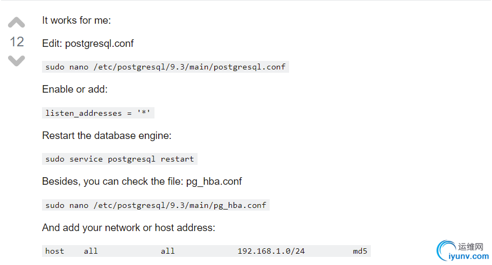Click the 'Besides, you can check the file' line
This screenshot has width=492, height=265.
coord(142,182)
